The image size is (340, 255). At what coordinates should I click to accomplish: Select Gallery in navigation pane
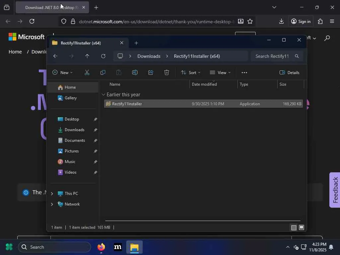(x=73, y=98)
